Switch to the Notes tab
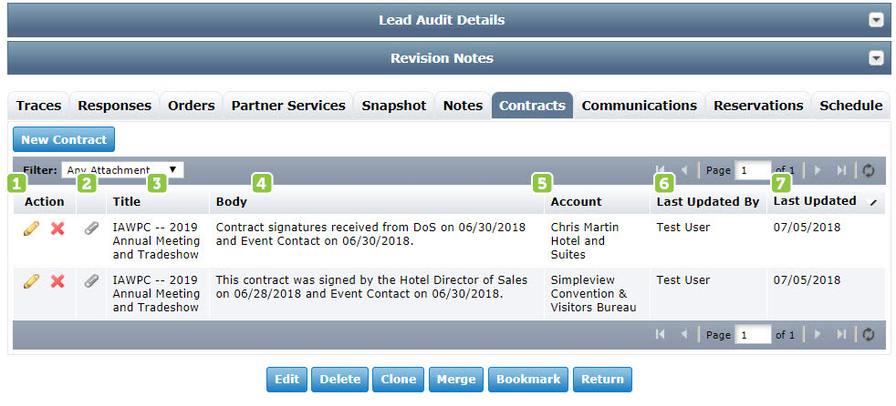 pos(463,106)
